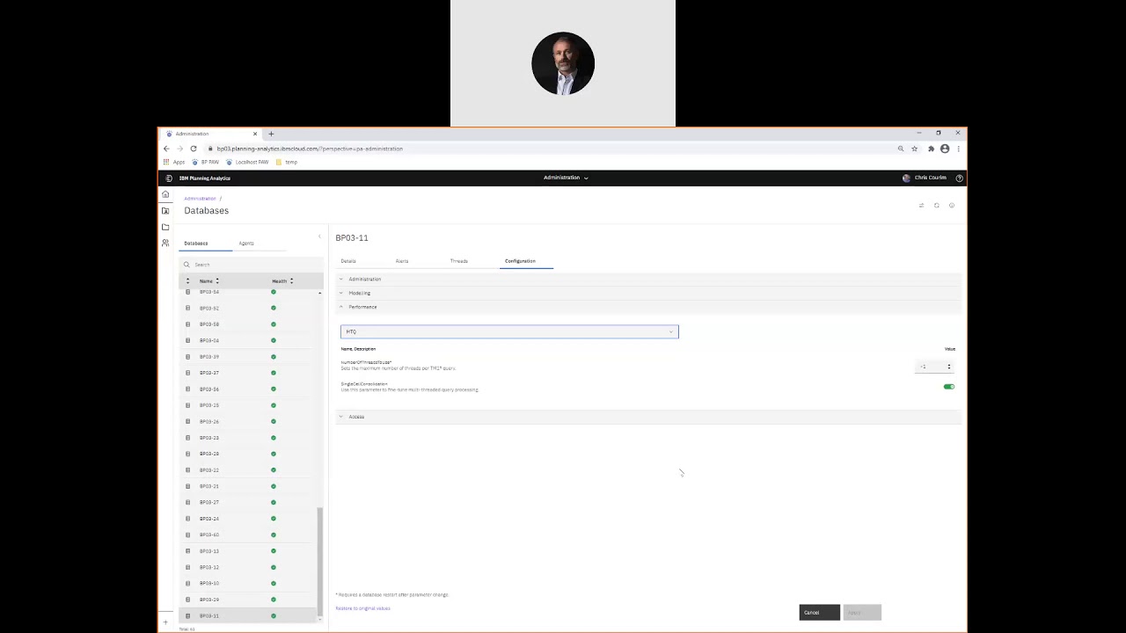1126x633 pixels.
Task: Click the Cancel button
Action: [x=819, y=613]
